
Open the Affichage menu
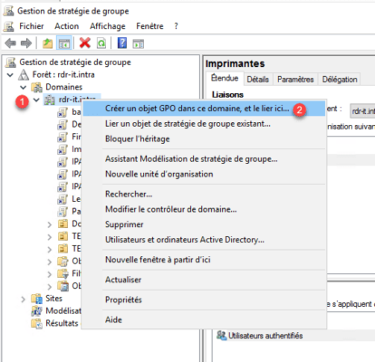(x=108, y=26)
